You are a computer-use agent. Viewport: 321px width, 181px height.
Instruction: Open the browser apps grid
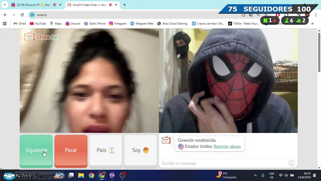(x=5, y=23)
